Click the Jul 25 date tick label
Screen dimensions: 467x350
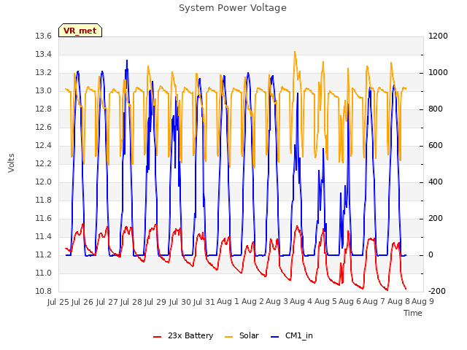(58, 302)
